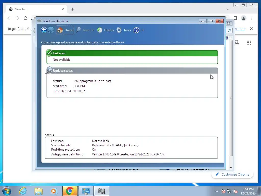The height and width of the screenshot is (196, 261).
Task: Open Windows Explorer from the taskbar
Action: click(x=38, y=191)
